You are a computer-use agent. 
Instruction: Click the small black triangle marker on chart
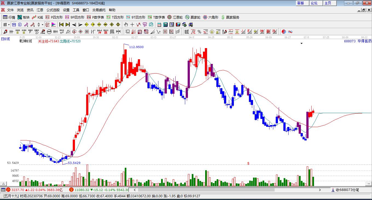(302, 43)
